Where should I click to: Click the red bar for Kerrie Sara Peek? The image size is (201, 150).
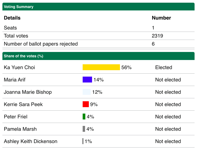86,104
